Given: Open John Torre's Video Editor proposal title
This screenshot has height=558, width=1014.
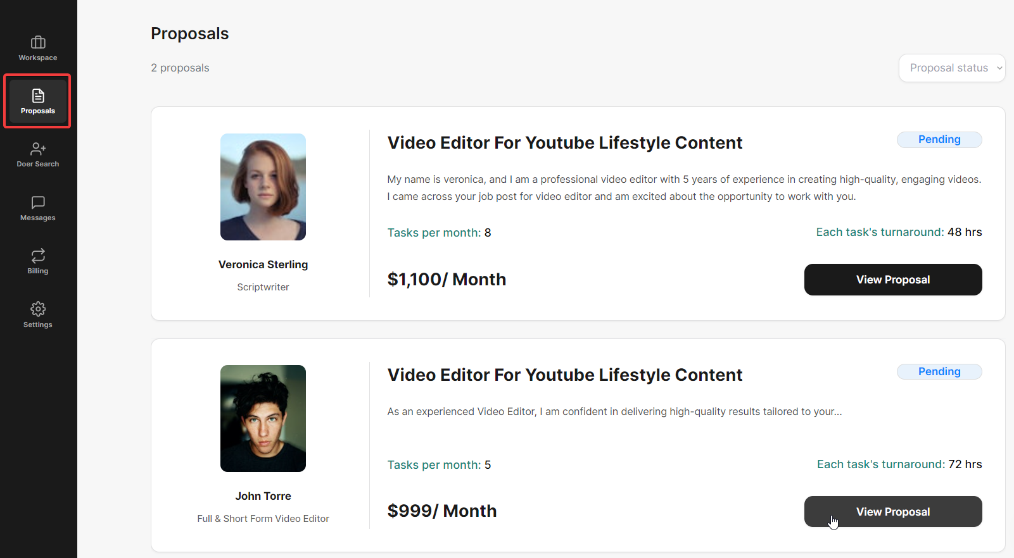Looking at the screenshot, I should coord(564,375).
